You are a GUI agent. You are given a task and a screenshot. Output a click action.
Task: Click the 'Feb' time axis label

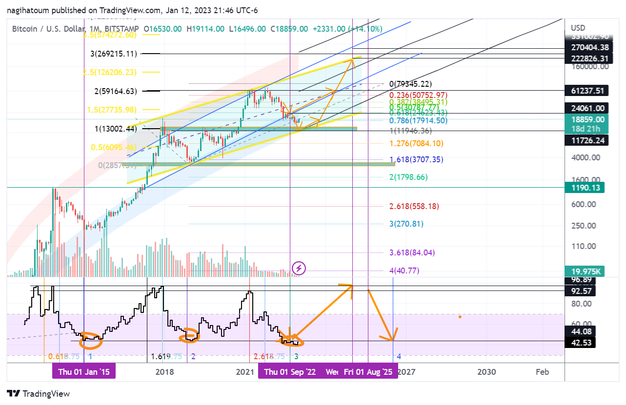[543, 372]
